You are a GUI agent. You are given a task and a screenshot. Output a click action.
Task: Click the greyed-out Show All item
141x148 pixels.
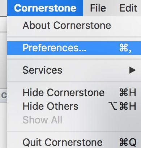click(74, 120)
